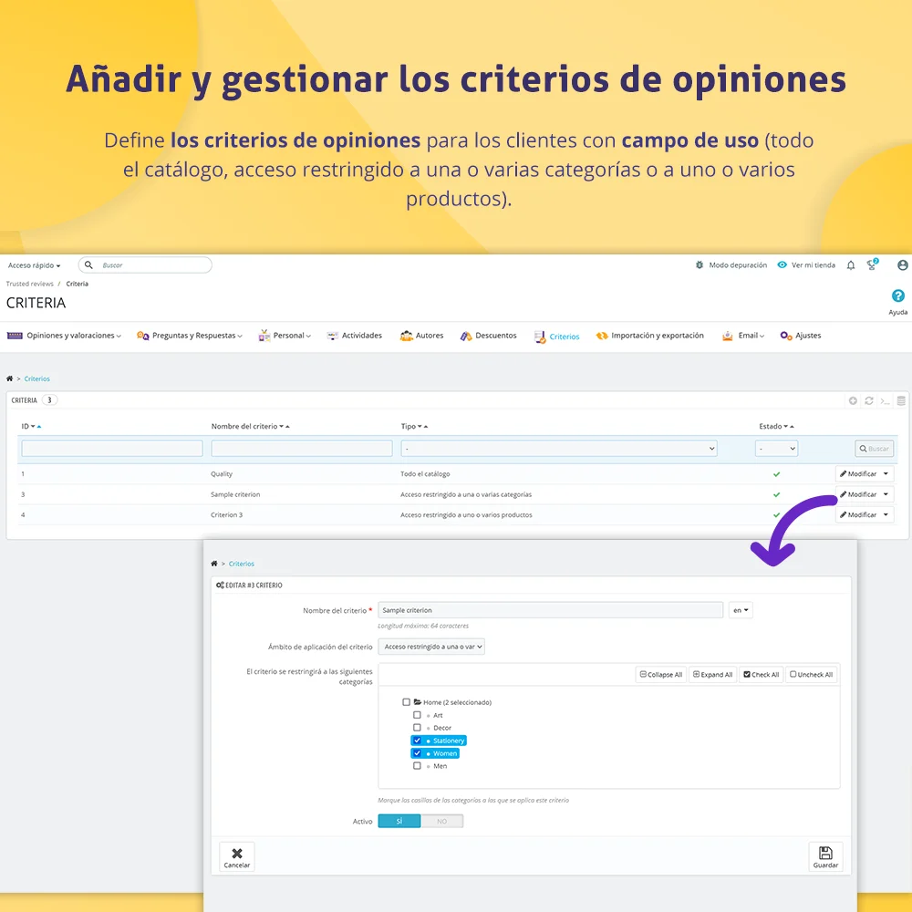Focus the top Buscar search field

145,265
